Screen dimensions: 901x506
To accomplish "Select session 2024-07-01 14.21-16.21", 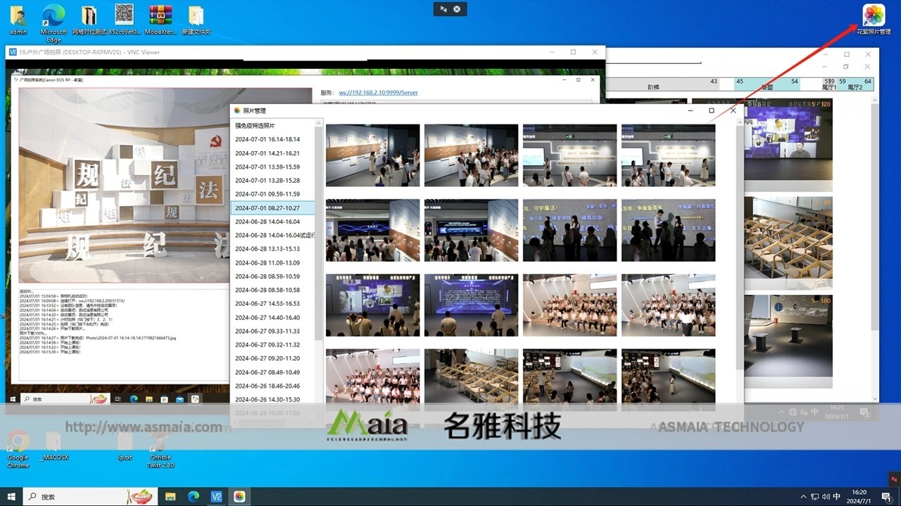I will click(x=272, y=153).
